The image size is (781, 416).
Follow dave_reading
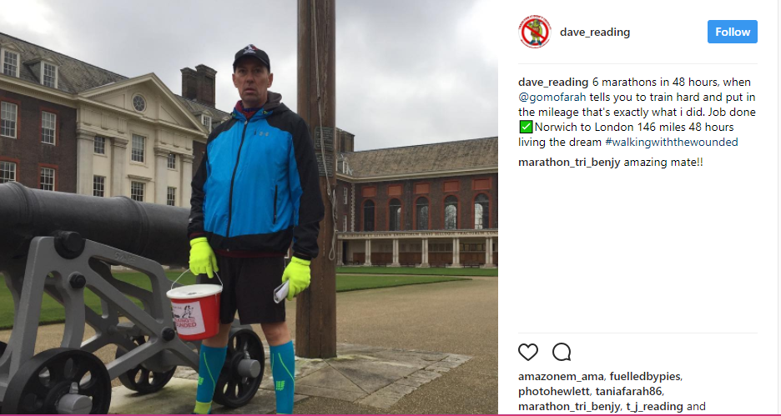(x=733, y=32)
